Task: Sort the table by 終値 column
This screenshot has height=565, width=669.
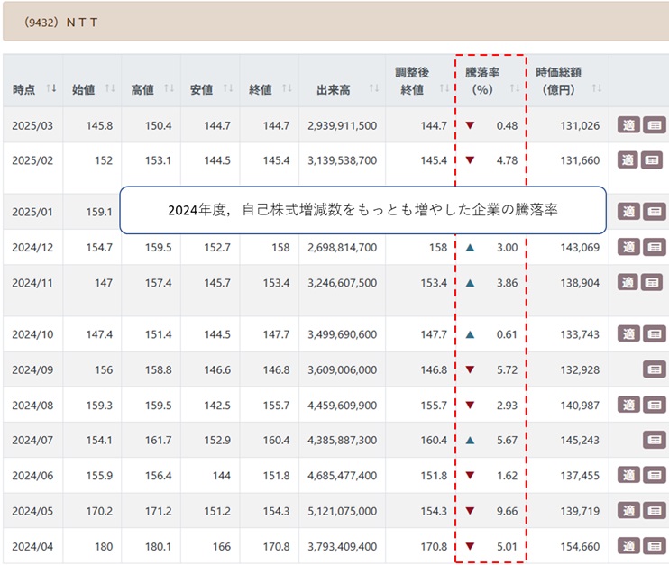Action: (287, 88)
